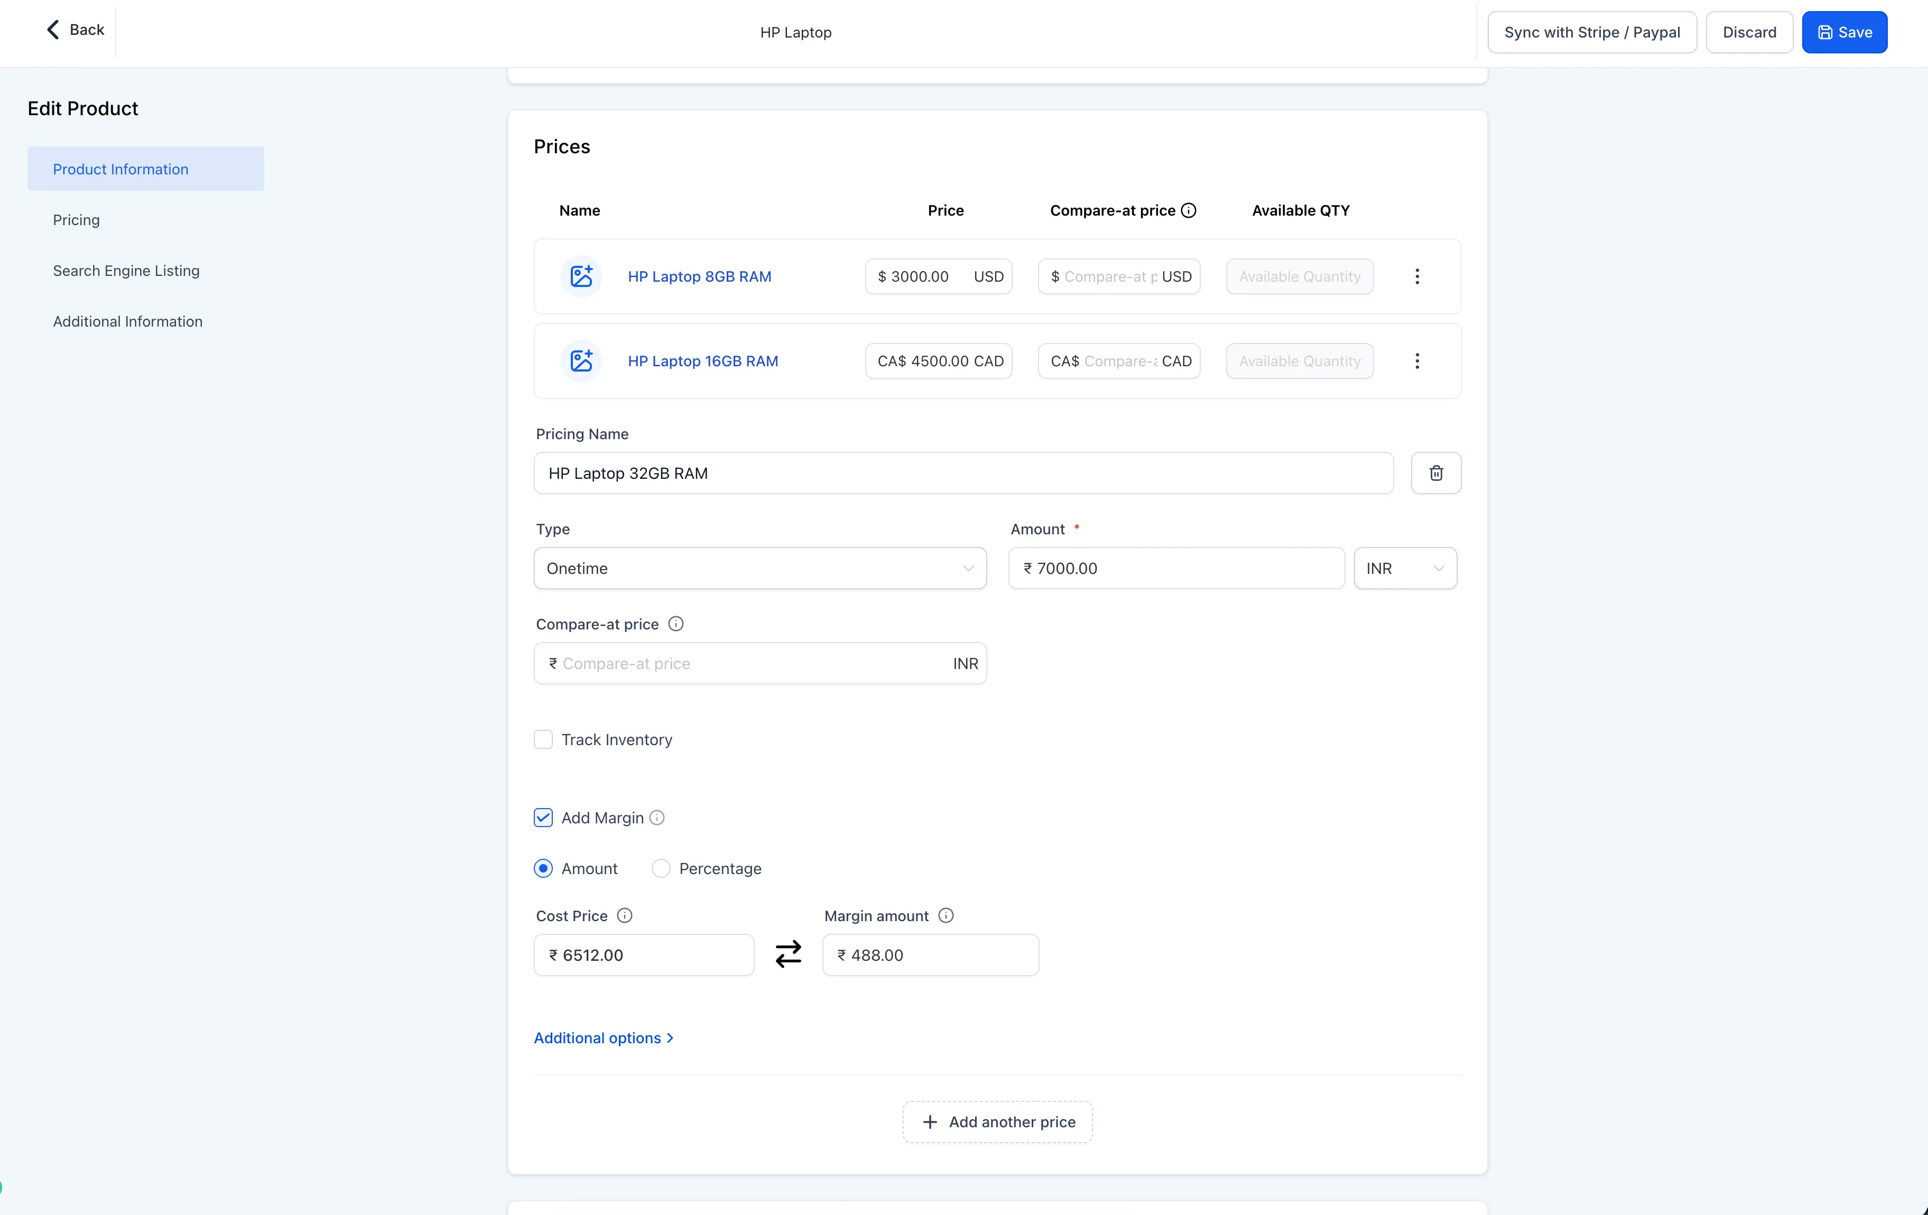This screenshot has width=1928, height=1215.
Task: Open the INR currency dropdown
Action: [1404, 568]
